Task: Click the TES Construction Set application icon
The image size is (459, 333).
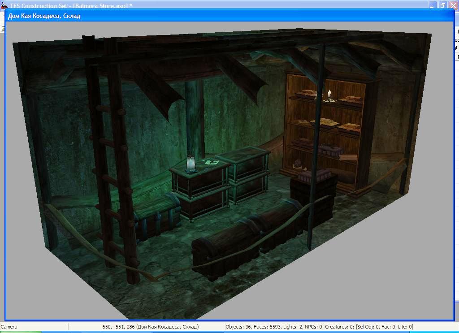Action: [4, 5]
